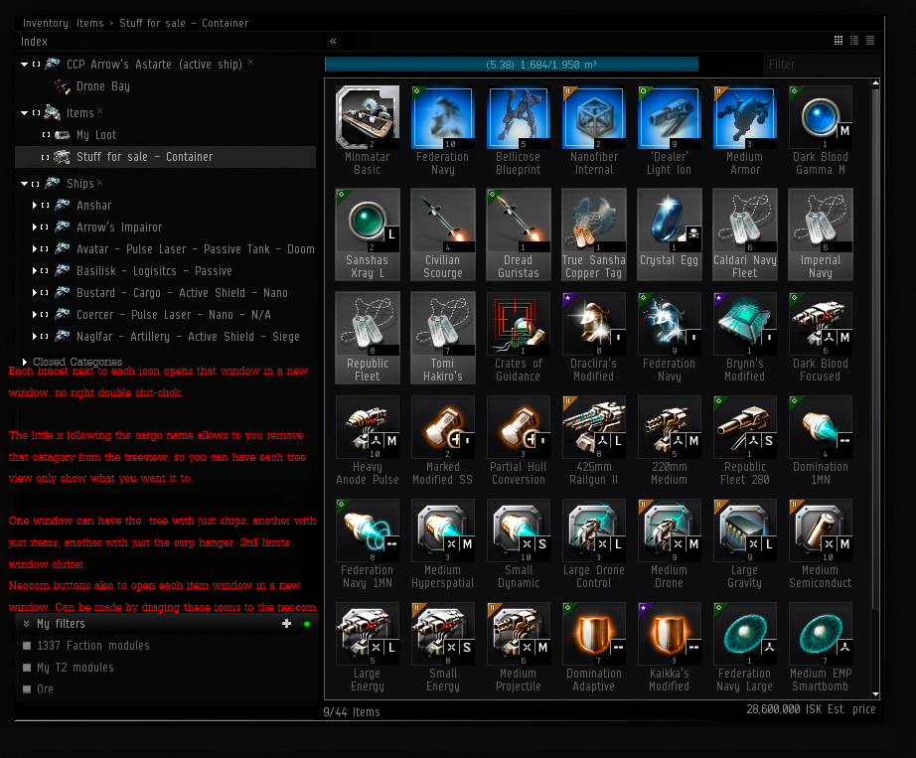Remove CCP Arrow's Astarte from tree view
The height and width of the screenshot is (758, 916).
tap(250, 62)
